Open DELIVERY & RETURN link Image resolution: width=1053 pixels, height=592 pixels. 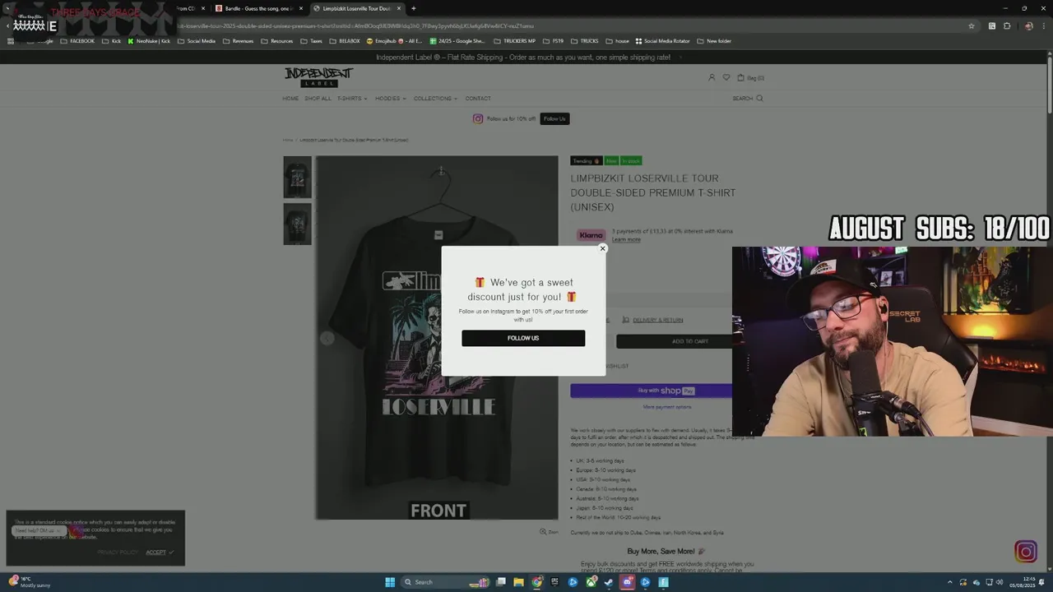[657, 320]
